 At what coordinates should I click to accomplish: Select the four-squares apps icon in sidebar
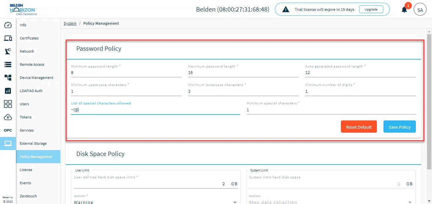pos(8,104)
